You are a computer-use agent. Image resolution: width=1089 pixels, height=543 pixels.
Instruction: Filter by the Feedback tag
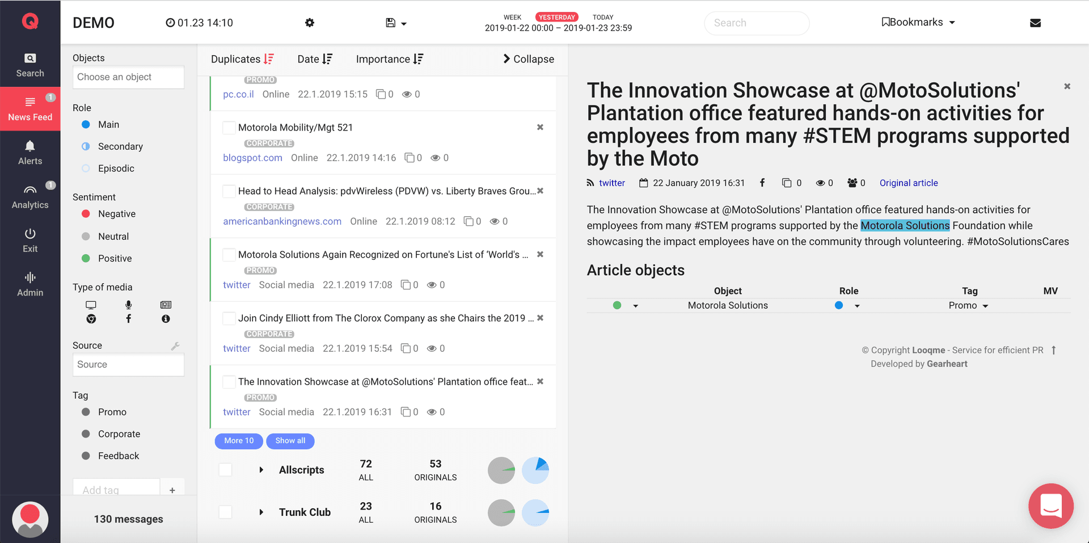(110, 456)
